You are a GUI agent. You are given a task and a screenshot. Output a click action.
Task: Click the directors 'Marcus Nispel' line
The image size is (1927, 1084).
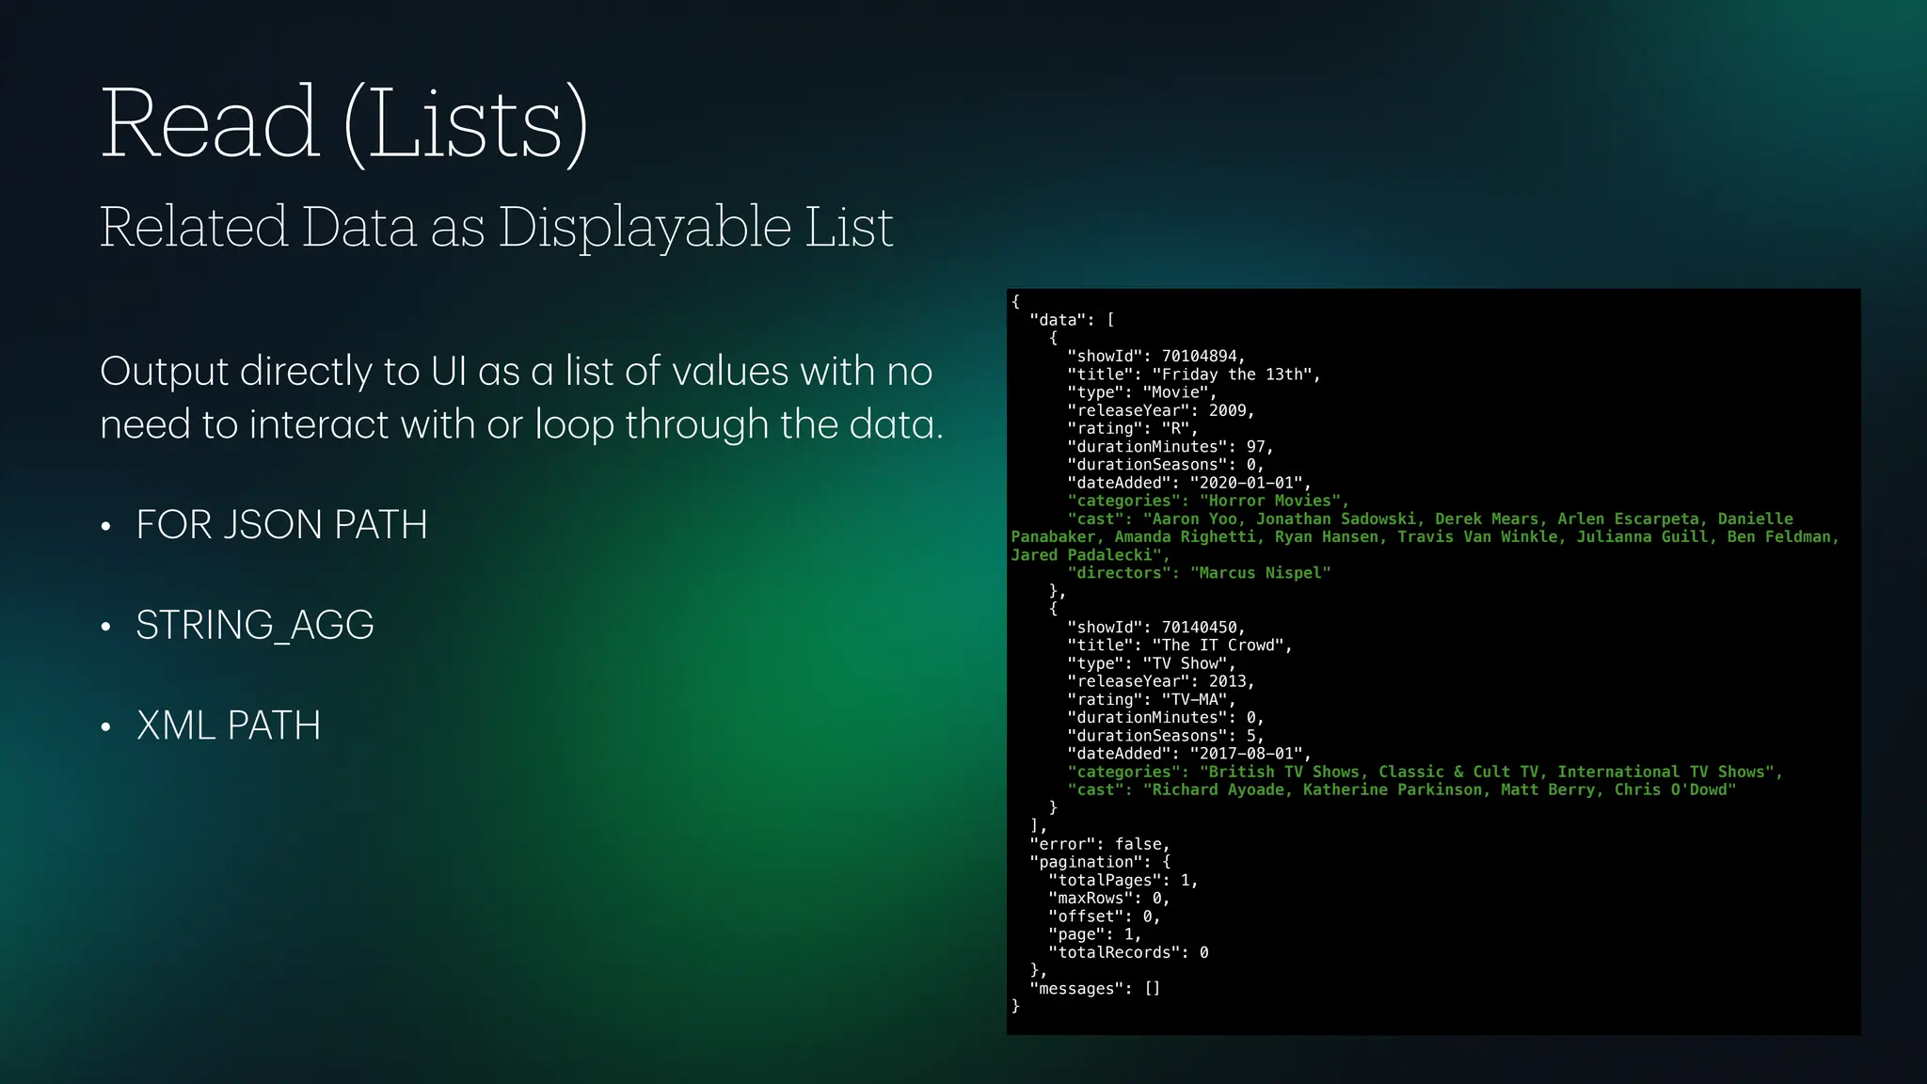click(x=1200, y=573)
